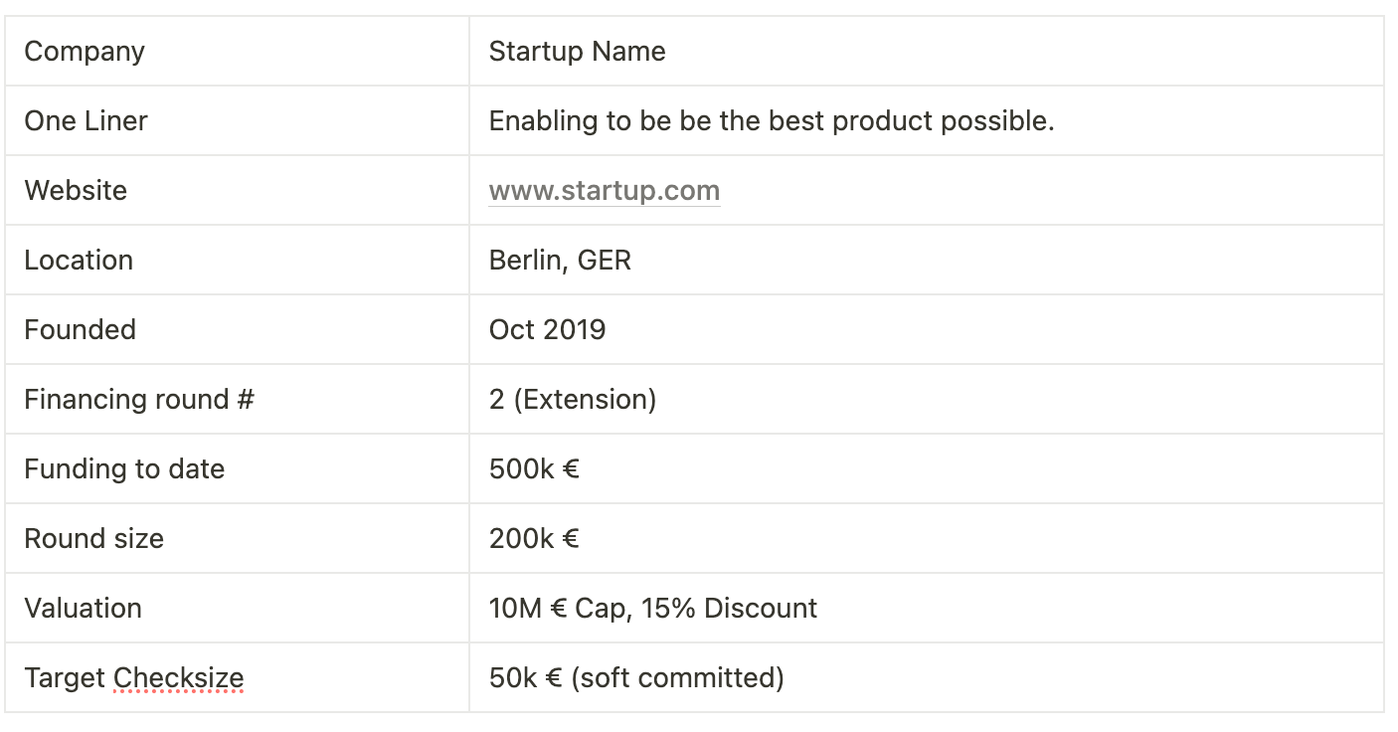The width and height of the screenshot is (1398, 732).
Task: Select the Berlin, GER cell
Action: pyautogui.click(x=927, y=260)
